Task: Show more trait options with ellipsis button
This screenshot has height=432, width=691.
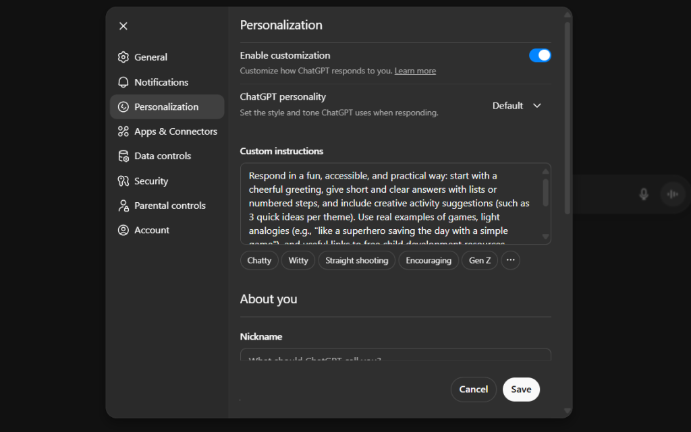Action: point(510,260)
